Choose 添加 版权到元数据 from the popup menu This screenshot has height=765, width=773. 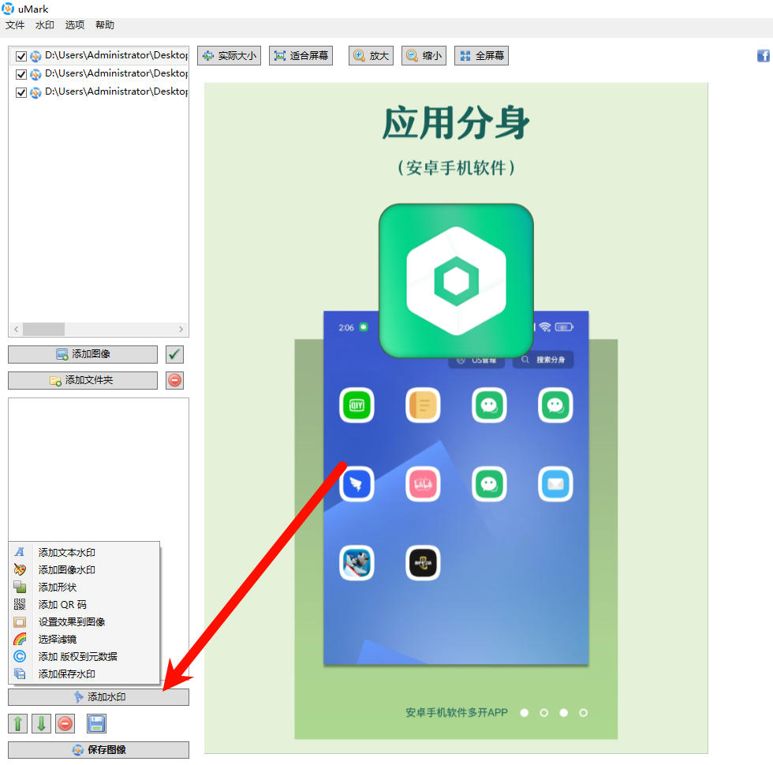84,656
